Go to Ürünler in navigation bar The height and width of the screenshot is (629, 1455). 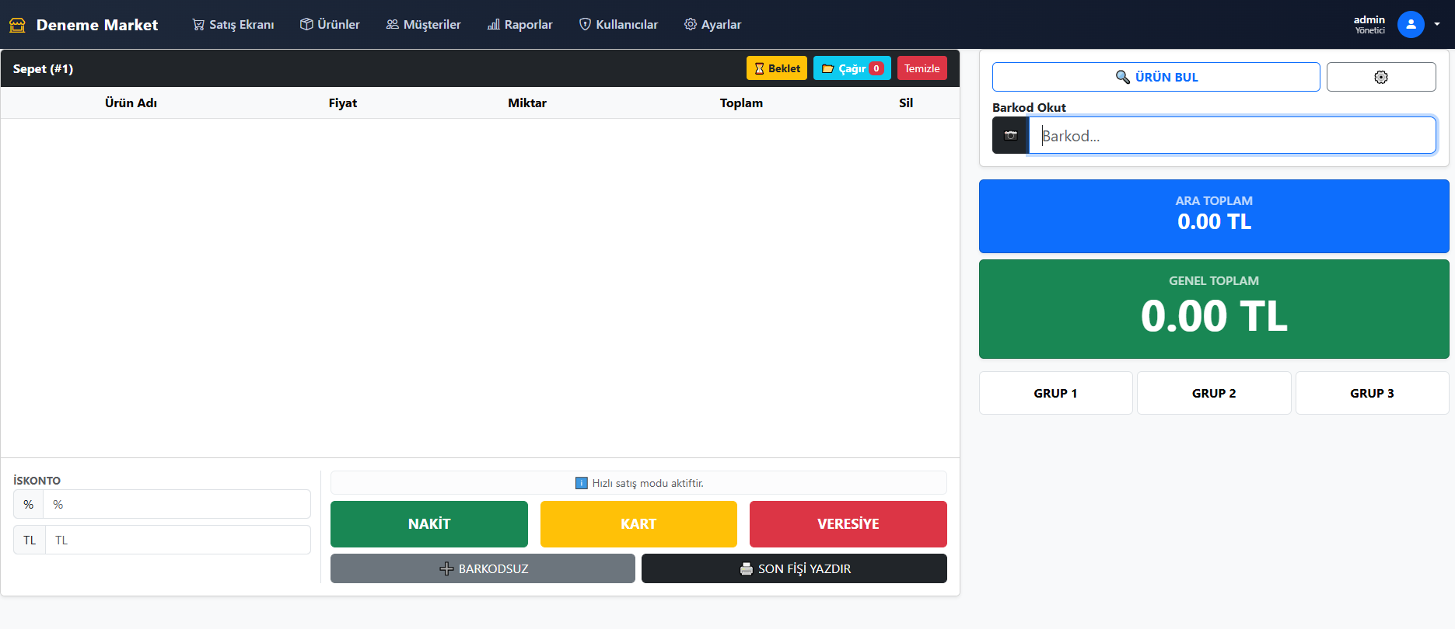tap(330, 25)
